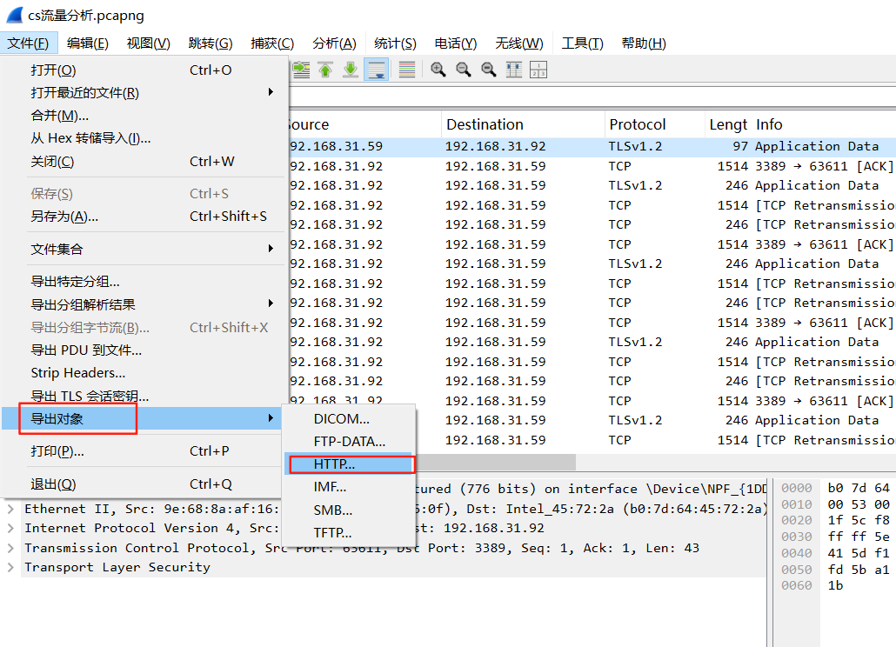Expand the Ethernet II tree row
896x647 pixels.
coord(10,509)
